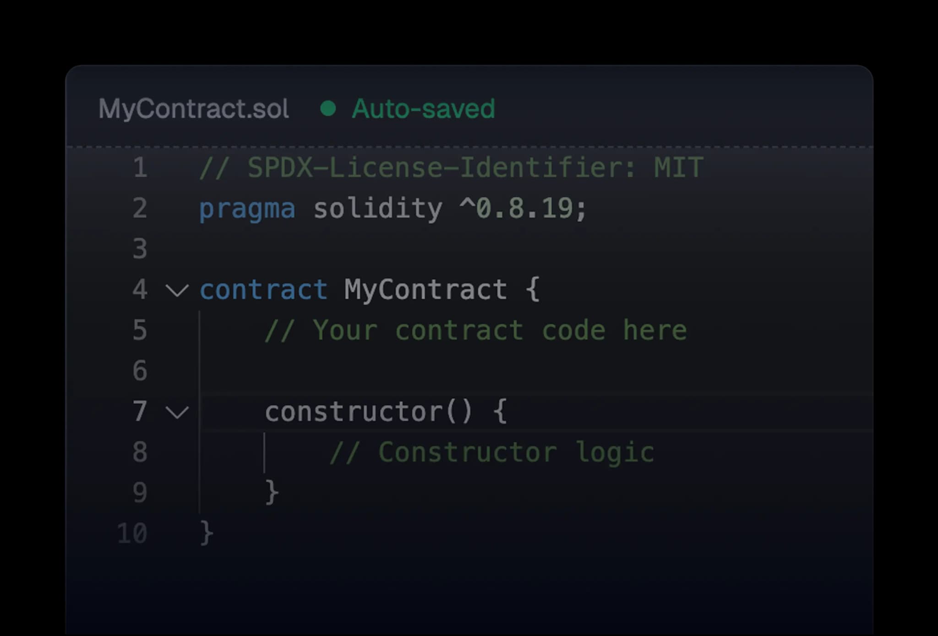Collapse the contract MyContract block chevron

pyautogui.click(x=177, y=290)
